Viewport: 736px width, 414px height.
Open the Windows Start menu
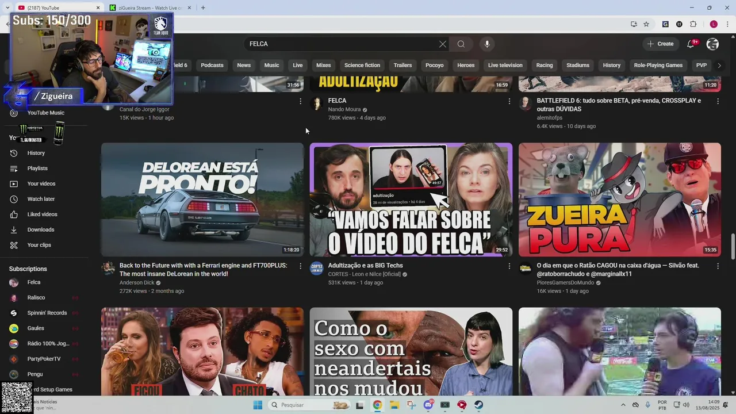coord(258,405)
